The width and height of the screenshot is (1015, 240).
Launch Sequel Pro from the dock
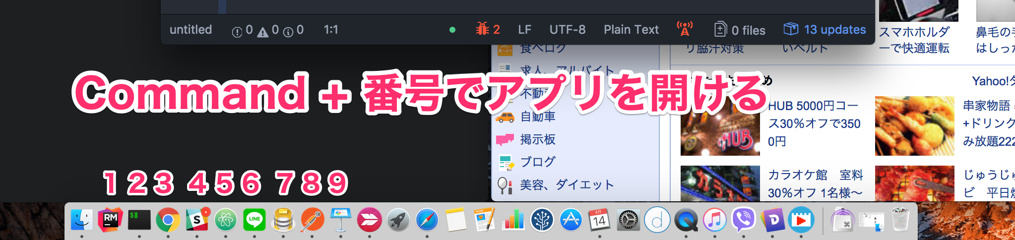tap(283, 220)
